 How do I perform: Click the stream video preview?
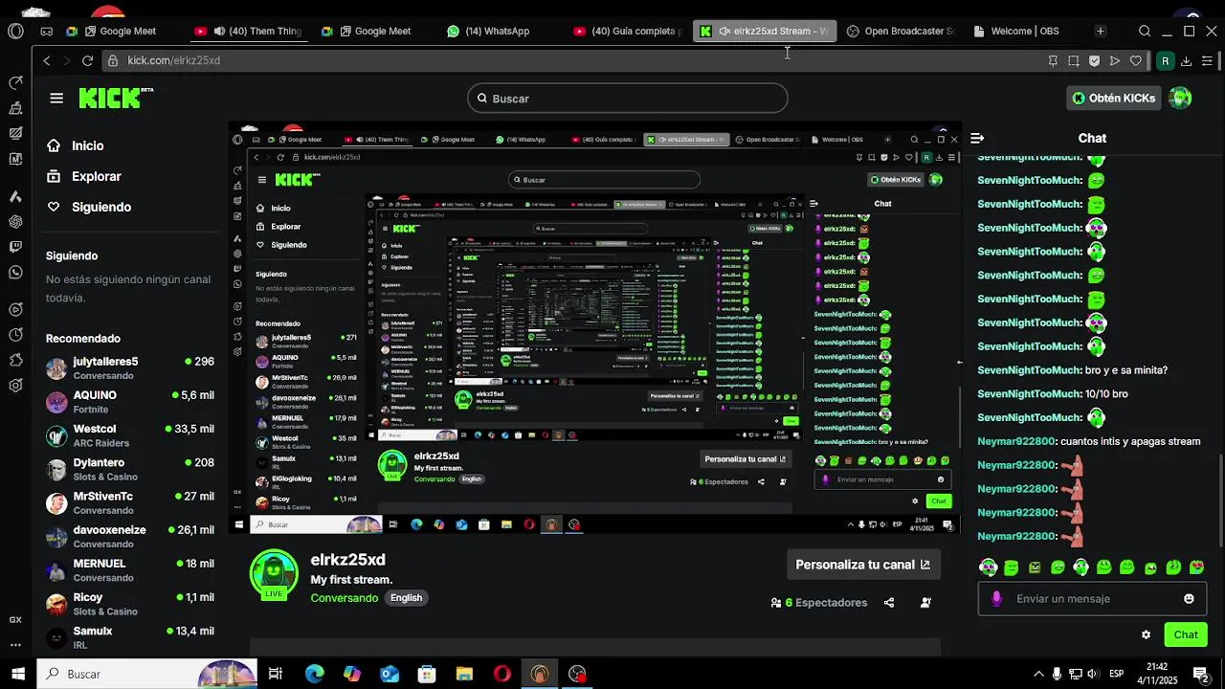pyautogui.click(x=594, y=328)
